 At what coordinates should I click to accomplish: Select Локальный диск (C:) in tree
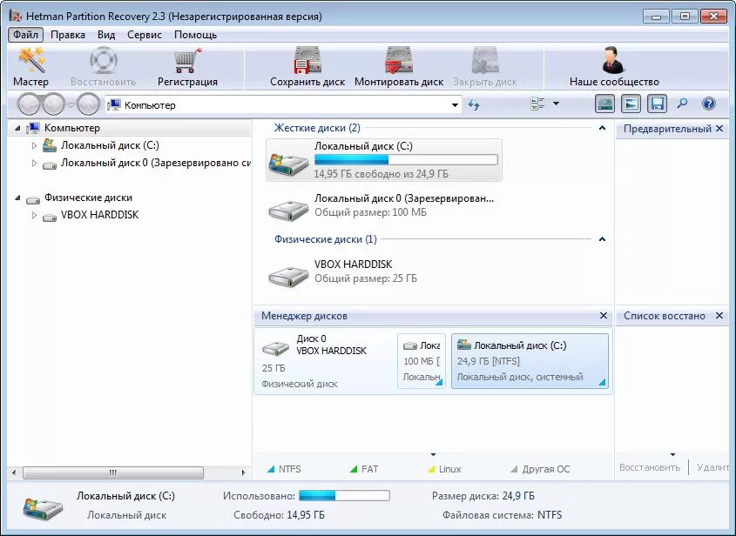pyautogui.click(x=110, y=146)
